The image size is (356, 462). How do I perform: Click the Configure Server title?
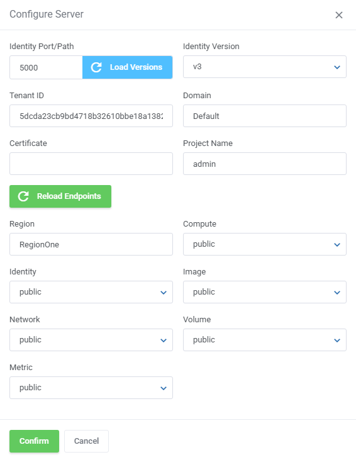(x=47, y=14)
